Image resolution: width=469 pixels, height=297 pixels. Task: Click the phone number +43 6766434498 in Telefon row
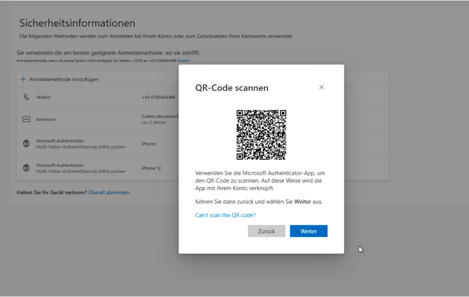158,97
